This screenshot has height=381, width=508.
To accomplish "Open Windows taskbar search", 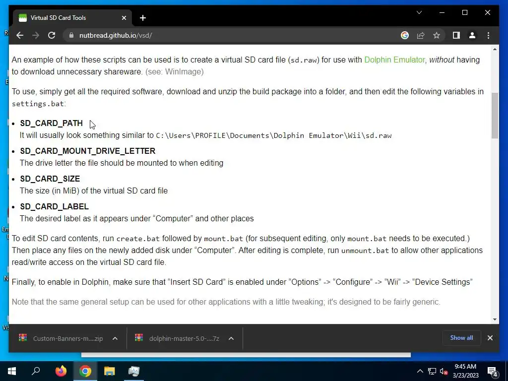I will (x=36, y=371).
